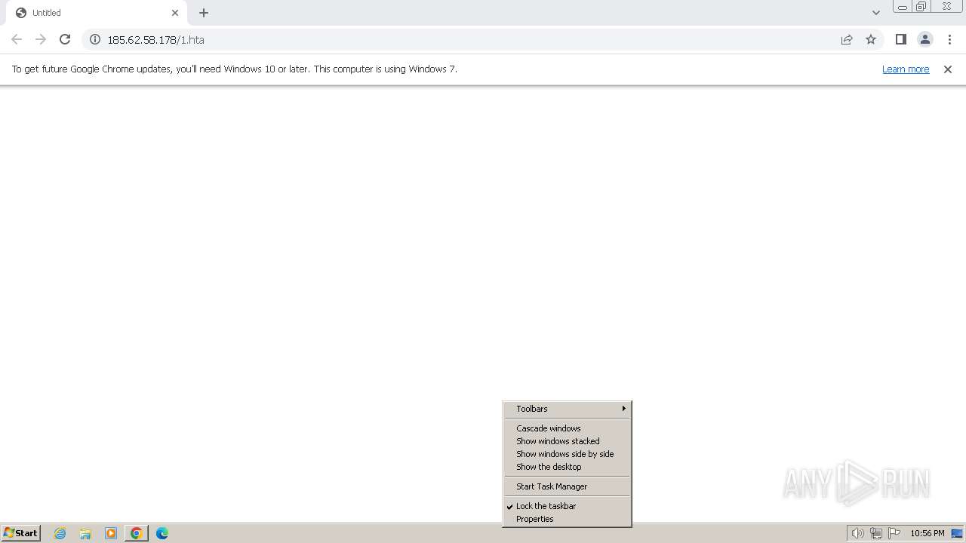View site information icon in address bar
This screenshot has height=543, width=966.
(x=95, y=39)
